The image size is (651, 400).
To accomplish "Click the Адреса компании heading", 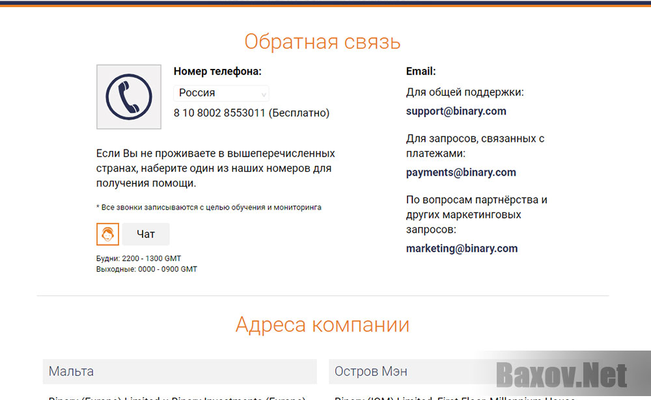I will pos(322,325).
